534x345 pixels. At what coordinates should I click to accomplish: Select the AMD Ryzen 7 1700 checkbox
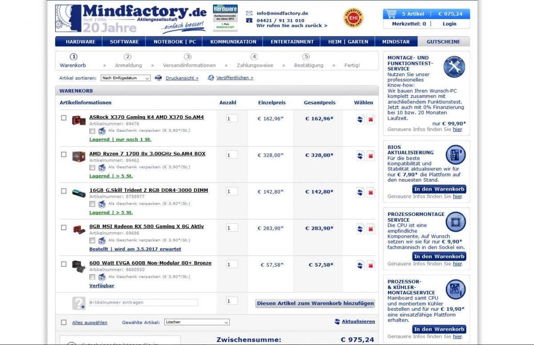pyautogui.click(x=64, y=154)
